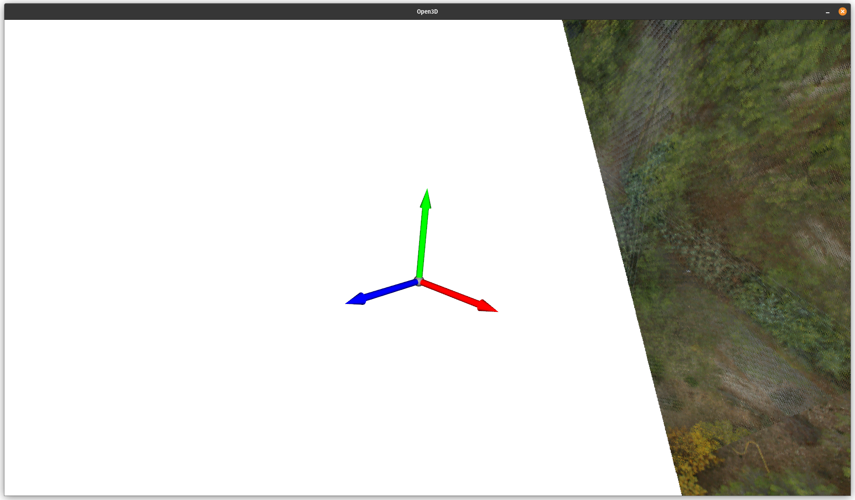Click the arrowhead of the red axis
Viewport: 855px width, 500px height.
click(487, 306)
